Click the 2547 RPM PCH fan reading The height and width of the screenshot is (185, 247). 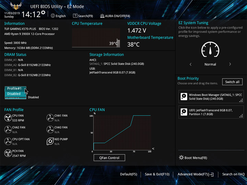pos(19,156)
